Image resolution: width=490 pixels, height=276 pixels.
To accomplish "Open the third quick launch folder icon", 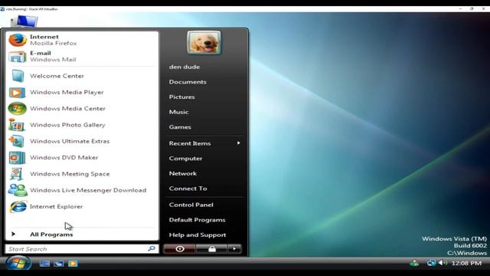I will [x=73, y=264].
